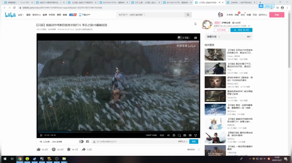This screenshot has width=292, height=163.
Task: Click the page vertical scrollbar
Action: (x=289, y=41)
